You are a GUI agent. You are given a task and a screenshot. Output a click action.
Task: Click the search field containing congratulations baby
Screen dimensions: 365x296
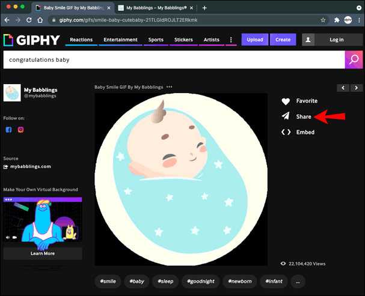click(x=173, y=59)
